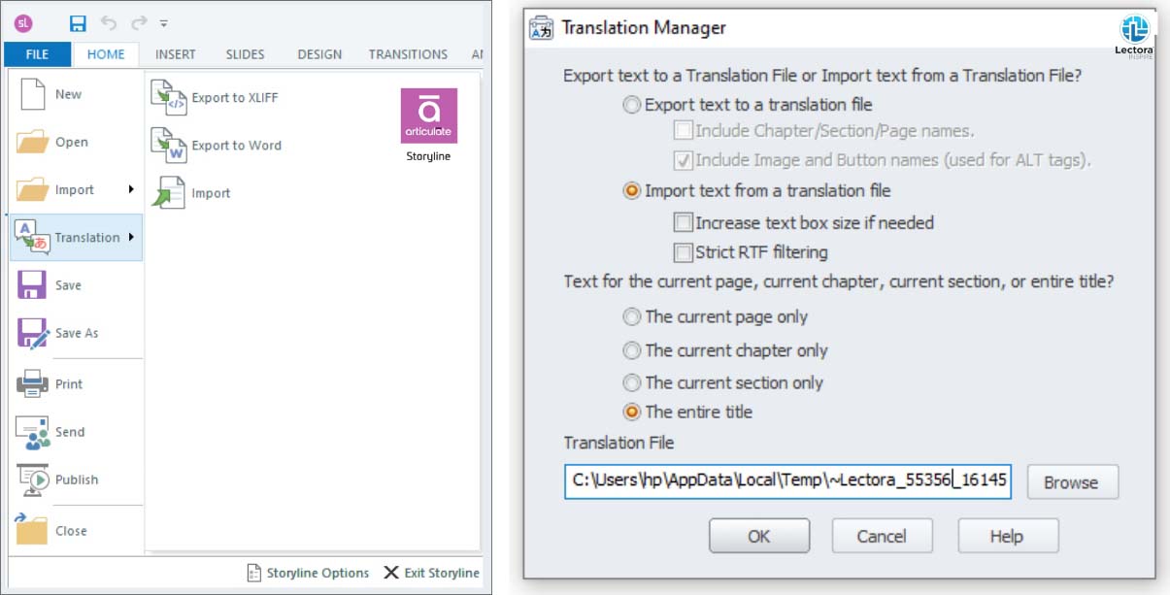Select Export text to a translation file
The width and height of the screenshot is (1170, 595).
(632, 105)
